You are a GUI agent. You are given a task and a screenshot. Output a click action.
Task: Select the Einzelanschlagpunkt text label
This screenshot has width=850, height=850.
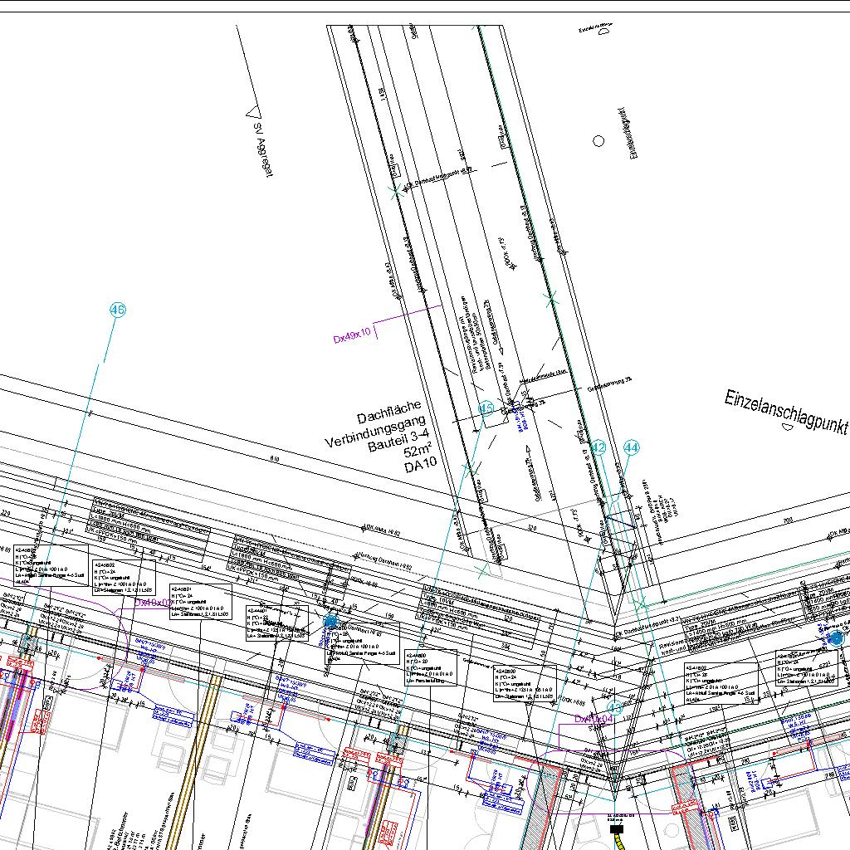tap(785, 411)
